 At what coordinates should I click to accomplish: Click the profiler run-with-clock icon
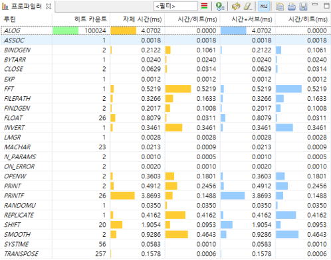coord(220,6)
